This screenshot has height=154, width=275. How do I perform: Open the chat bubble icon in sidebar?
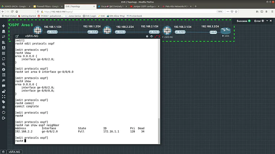[3, 86]
